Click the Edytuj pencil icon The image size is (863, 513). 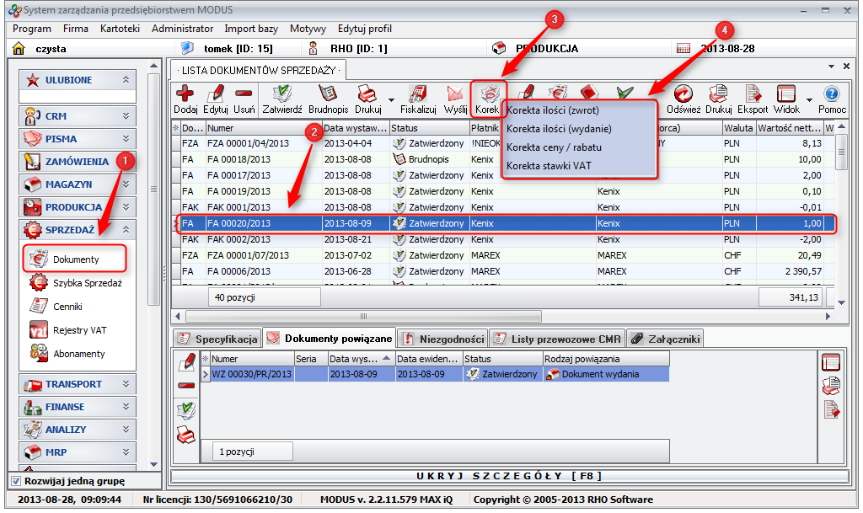216,94
